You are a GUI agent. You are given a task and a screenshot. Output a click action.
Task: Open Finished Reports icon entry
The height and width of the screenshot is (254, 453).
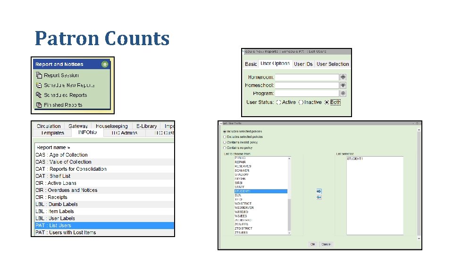point(39,105)
